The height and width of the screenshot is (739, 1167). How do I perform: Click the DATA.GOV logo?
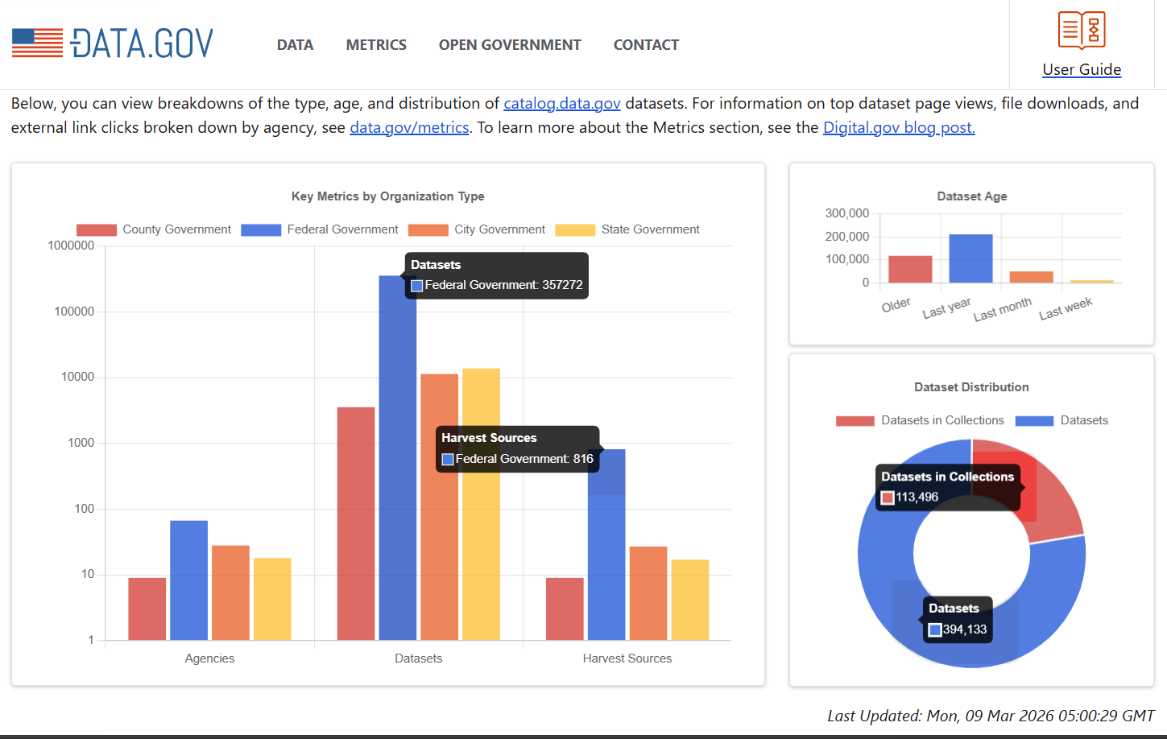142,43
